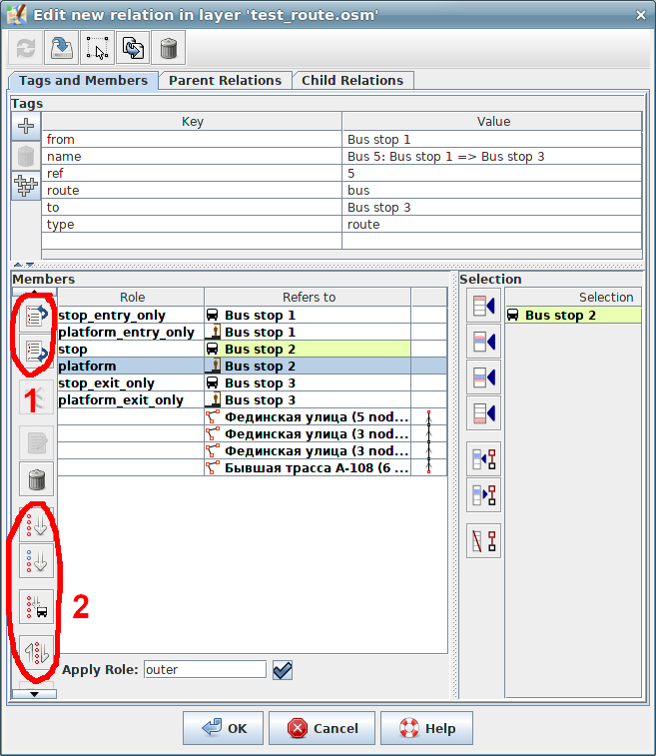656x756 pixels.
Task: Click the topmost blue-arrow button in Selection panel
Action: (483, 307)
